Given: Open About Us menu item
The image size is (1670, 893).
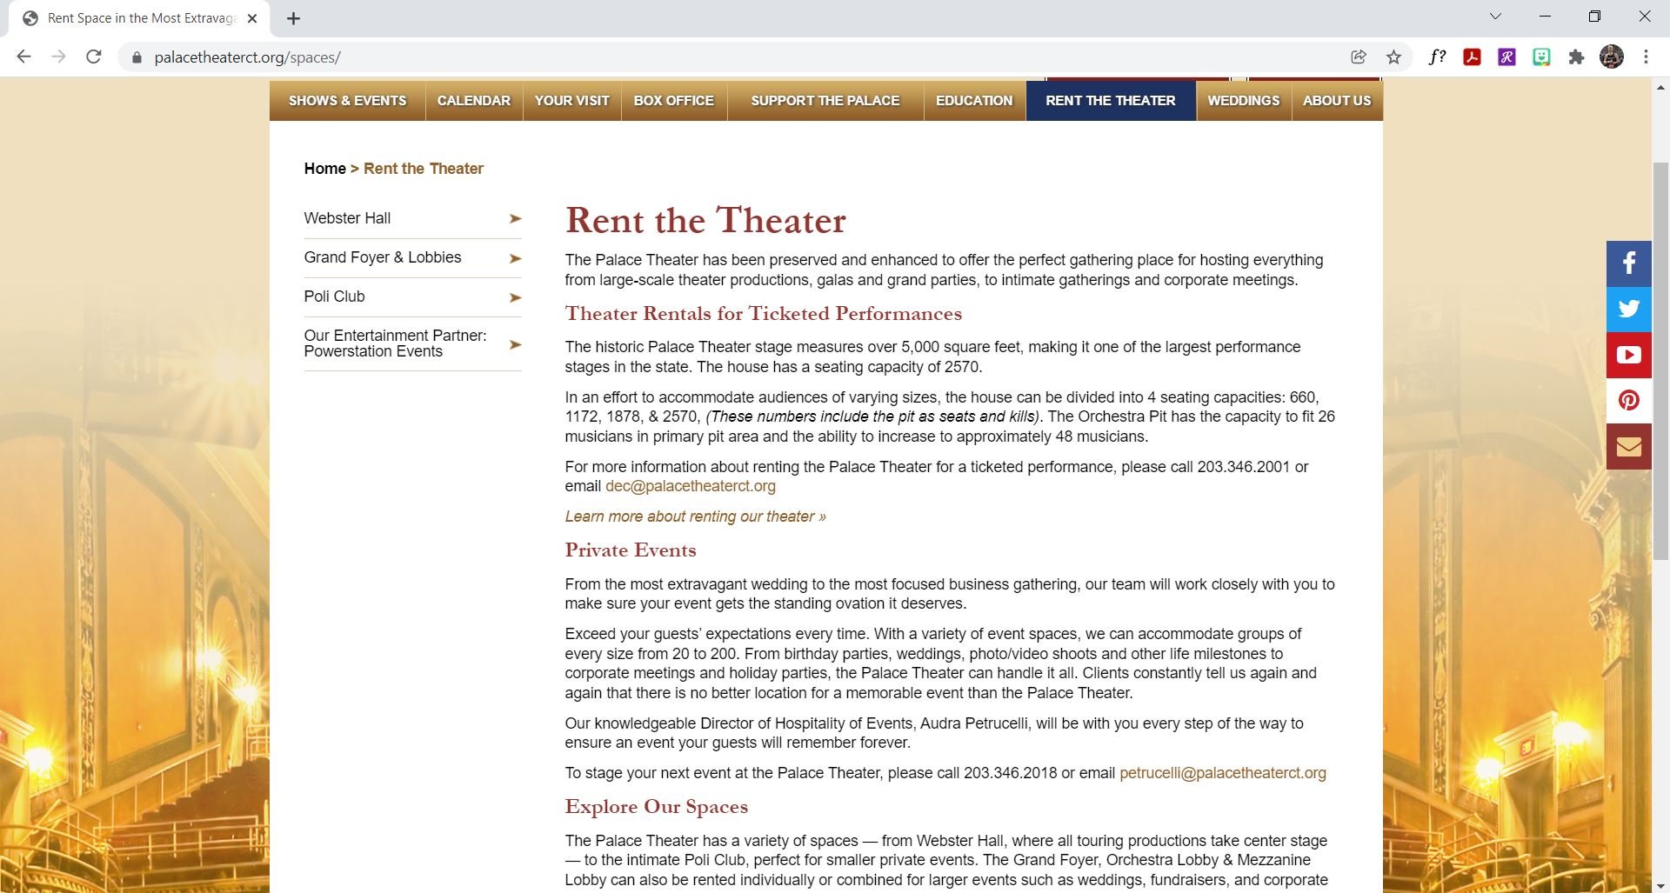Looking at the screenshot, I should point(1337,101).
